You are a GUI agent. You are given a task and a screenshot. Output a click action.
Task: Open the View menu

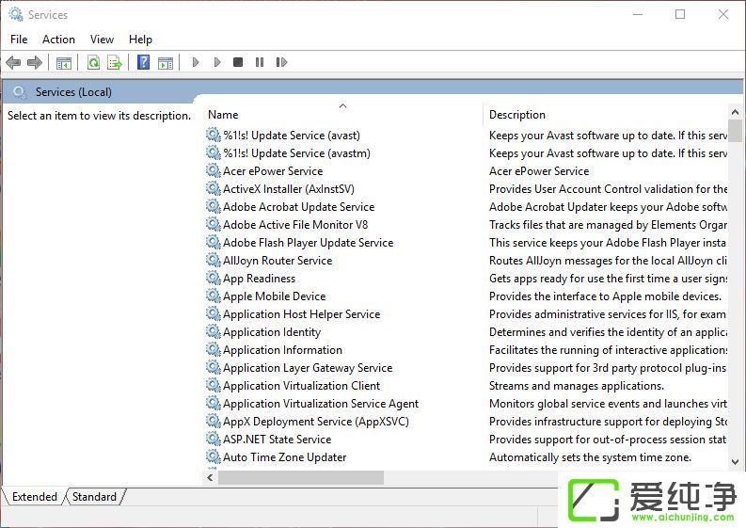102,40
